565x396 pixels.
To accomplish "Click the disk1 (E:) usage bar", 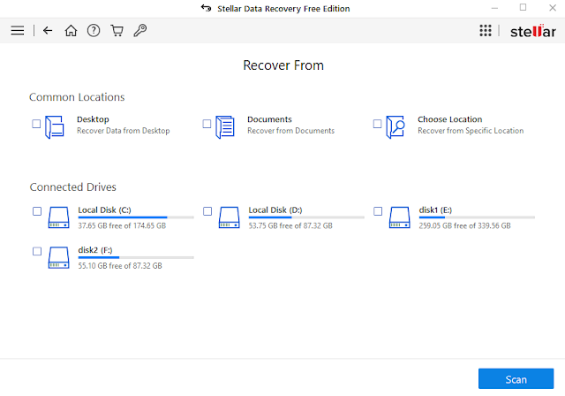I will [x=477, y=217].
